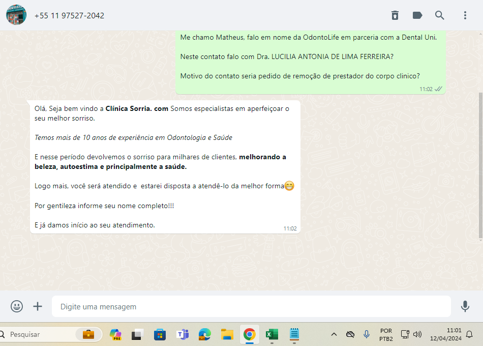Expand hidden system tray icons

click(334, 334)
